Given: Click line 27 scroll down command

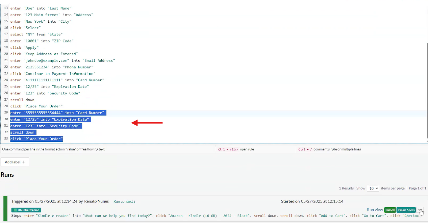Looking at the screenshot, I should [22, 100].
